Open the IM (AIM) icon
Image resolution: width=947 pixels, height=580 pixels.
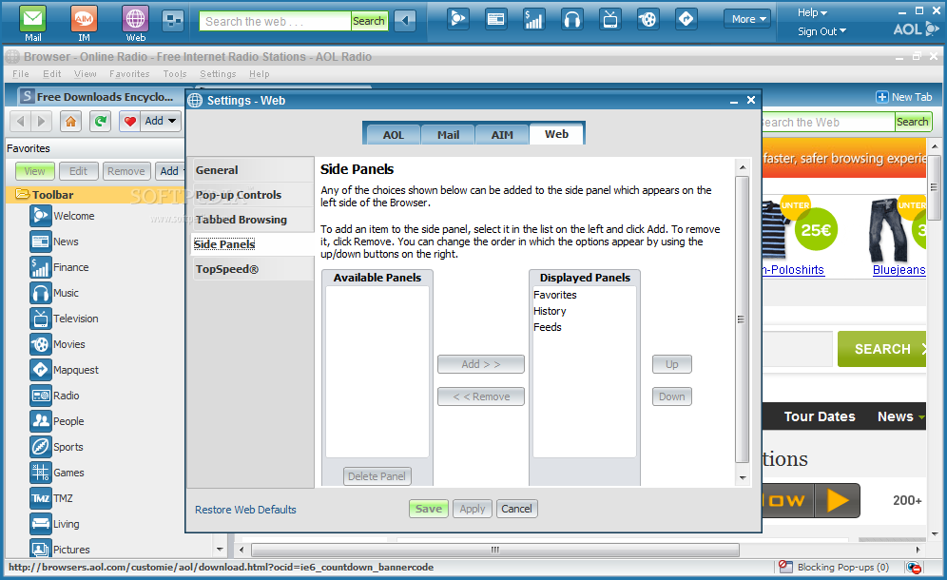84,19
